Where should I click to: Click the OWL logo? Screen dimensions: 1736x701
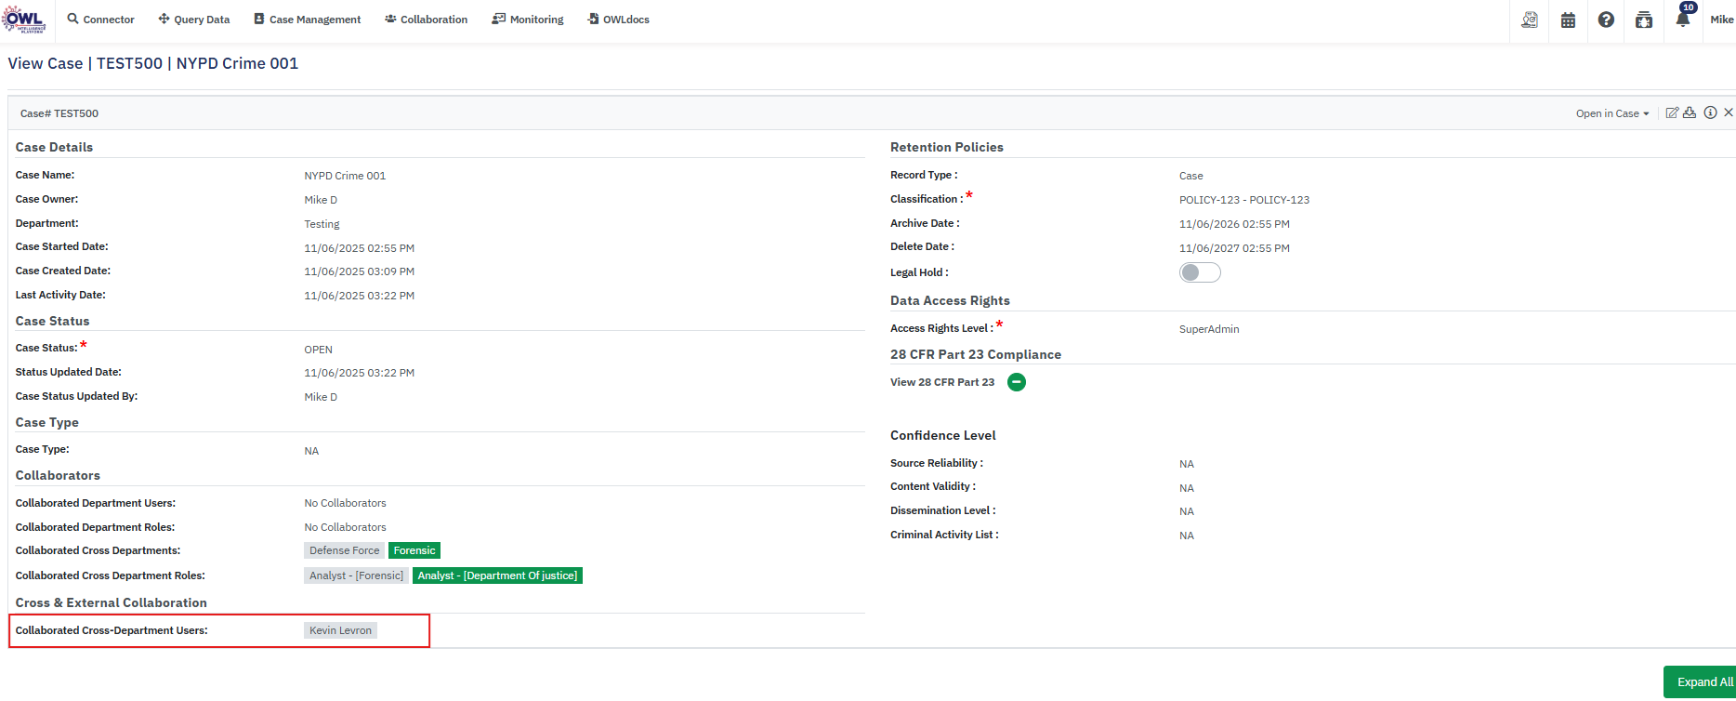tap(25, 20)
